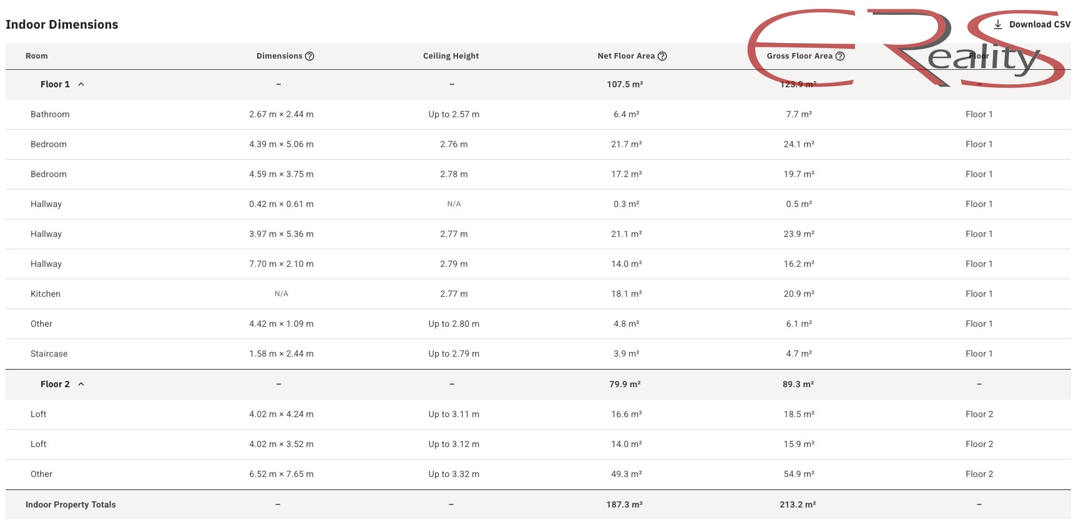Select the Staircase row
This screenshot has height=520, width=1076.
tap(538, 354)
